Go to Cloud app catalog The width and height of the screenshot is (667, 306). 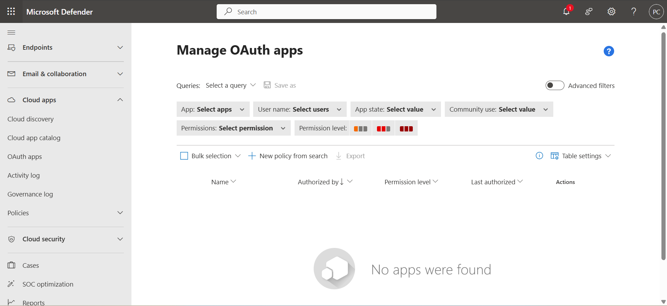[x=34, y=138]
